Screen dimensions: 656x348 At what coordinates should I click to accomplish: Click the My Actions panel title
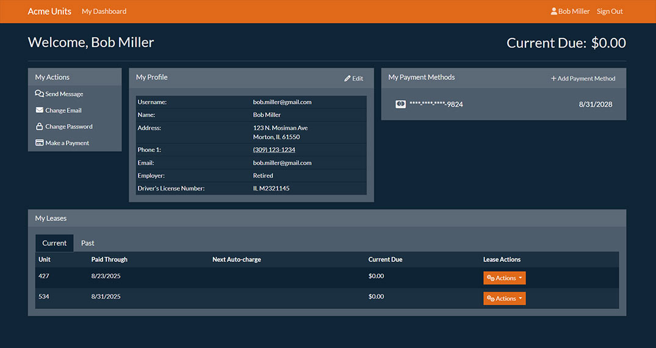52,77
